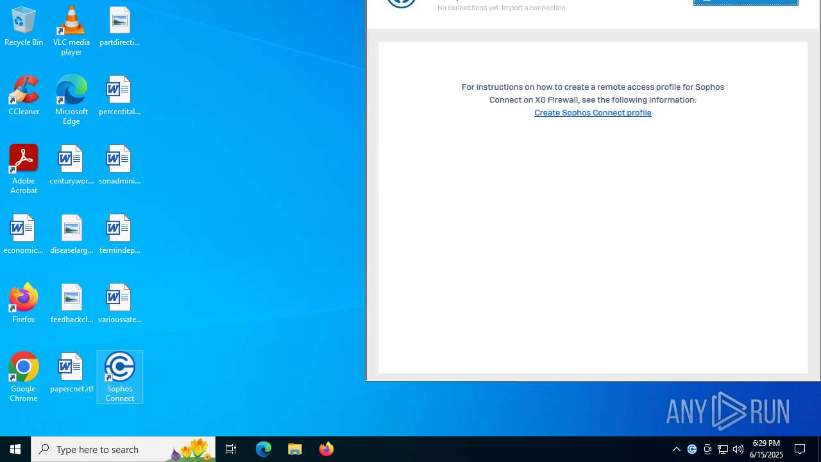Select the VLC media player shortcut
This screenshot has height=462, width=821.
72,31
